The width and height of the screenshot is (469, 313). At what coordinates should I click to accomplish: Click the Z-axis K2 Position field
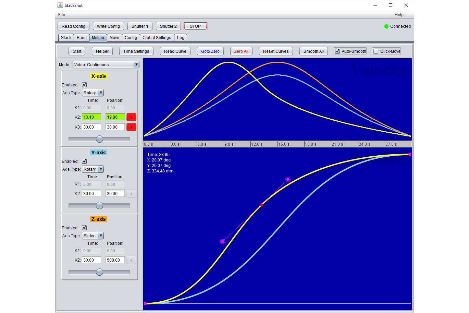[x=115, y=260]
